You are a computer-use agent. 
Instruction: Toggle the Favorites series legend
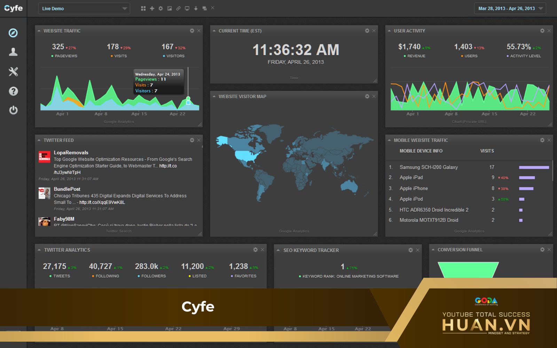point(243,276)
